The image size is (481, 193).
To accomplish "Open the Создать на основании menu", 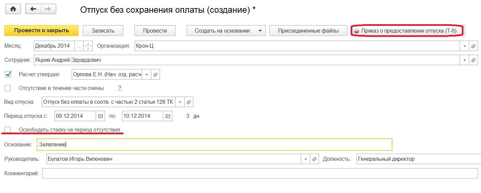I will coord(226,31).
